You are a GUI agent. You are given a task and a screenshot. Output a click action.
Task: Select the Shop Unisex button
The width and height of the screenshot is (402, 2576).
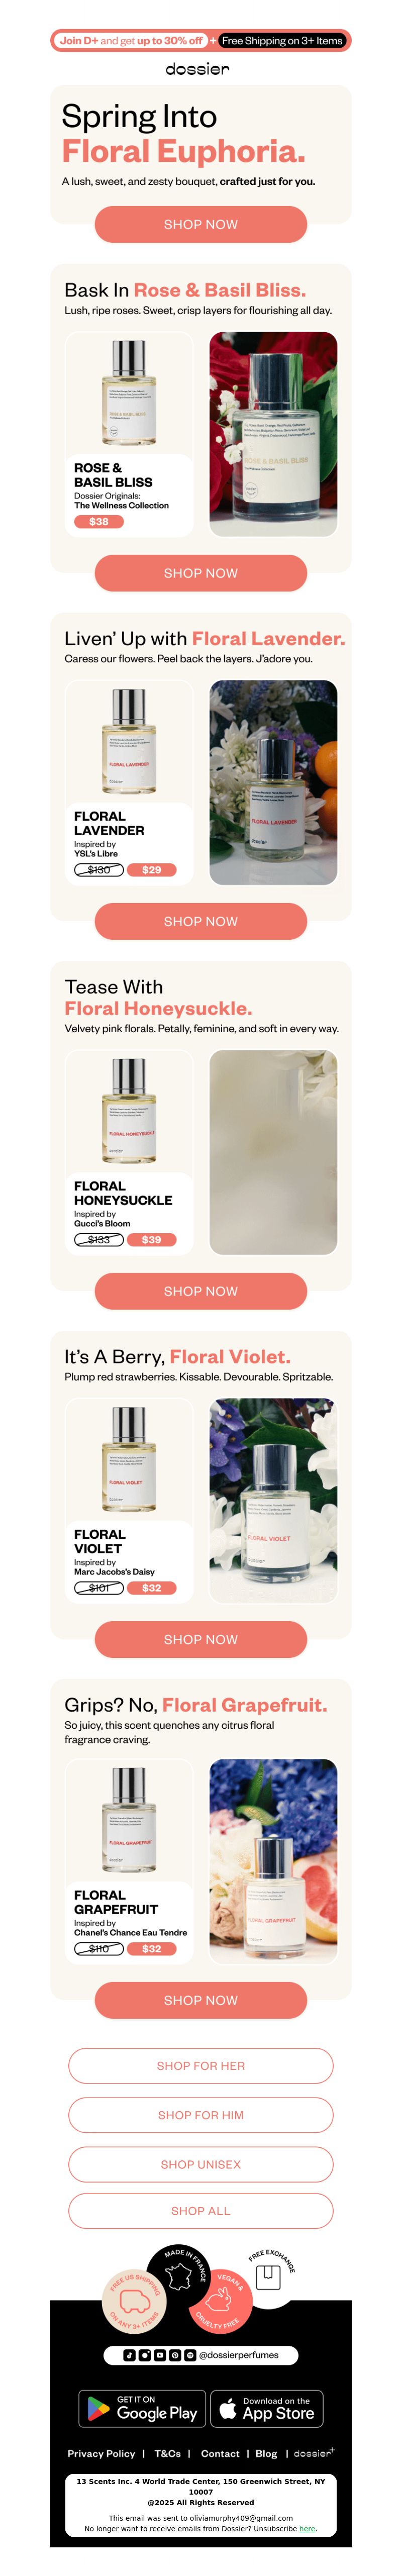pos(201,2163)
